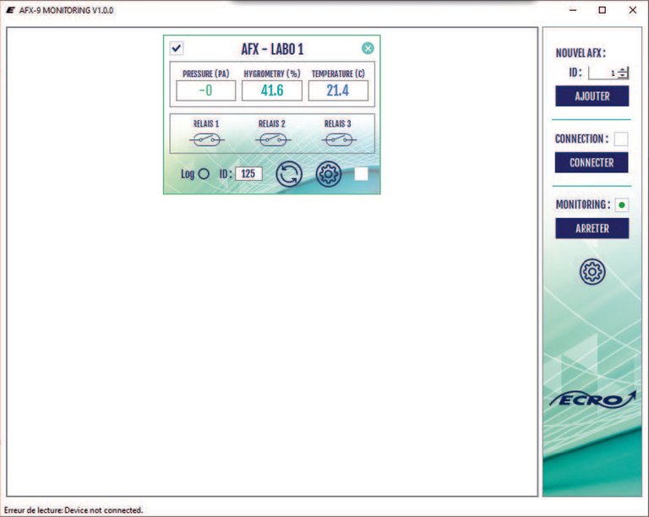Image resolution: width=649 pixels, height=517 pixels.
Task: Click the Monitoring green status indicator
Action: [x=622, y=204]
